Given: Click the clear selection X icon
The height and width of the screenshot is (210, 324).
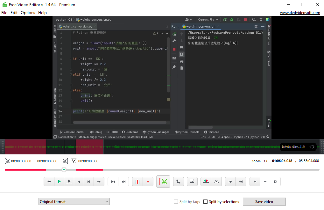Looking at the screenshot, I should (x=216, y=182).
